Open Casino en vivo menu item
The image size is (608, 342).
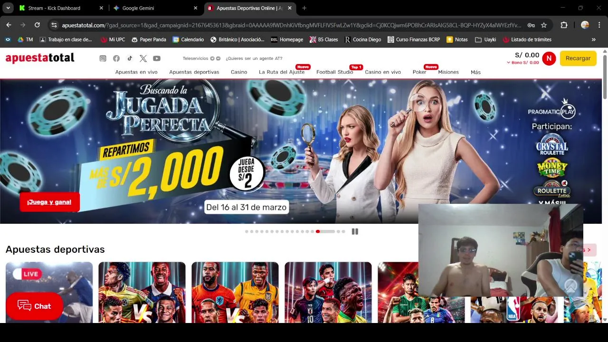(x=383, y=72)
